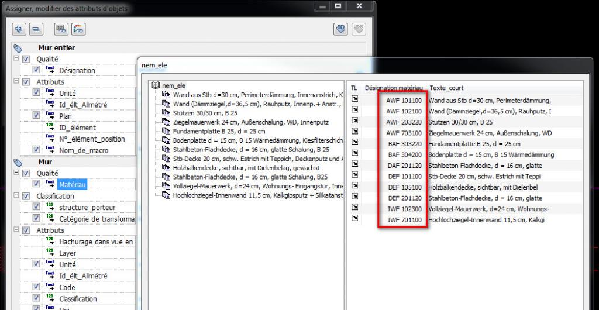599x310 pixels.
Task: Toggle the Nom_de_macro checkbox
Action: pos(36,150)
